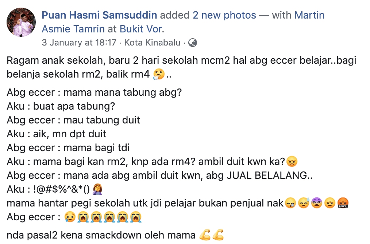This screenshot has width=370, height=244.
Task: Open Puan Hasmi Samsuddin's profile picture
Action: pyautogui.click(x=21, y=22)
